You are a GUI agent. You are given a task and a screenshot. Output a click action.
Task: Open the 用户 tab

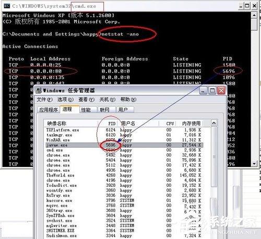(x=125, y=110)
